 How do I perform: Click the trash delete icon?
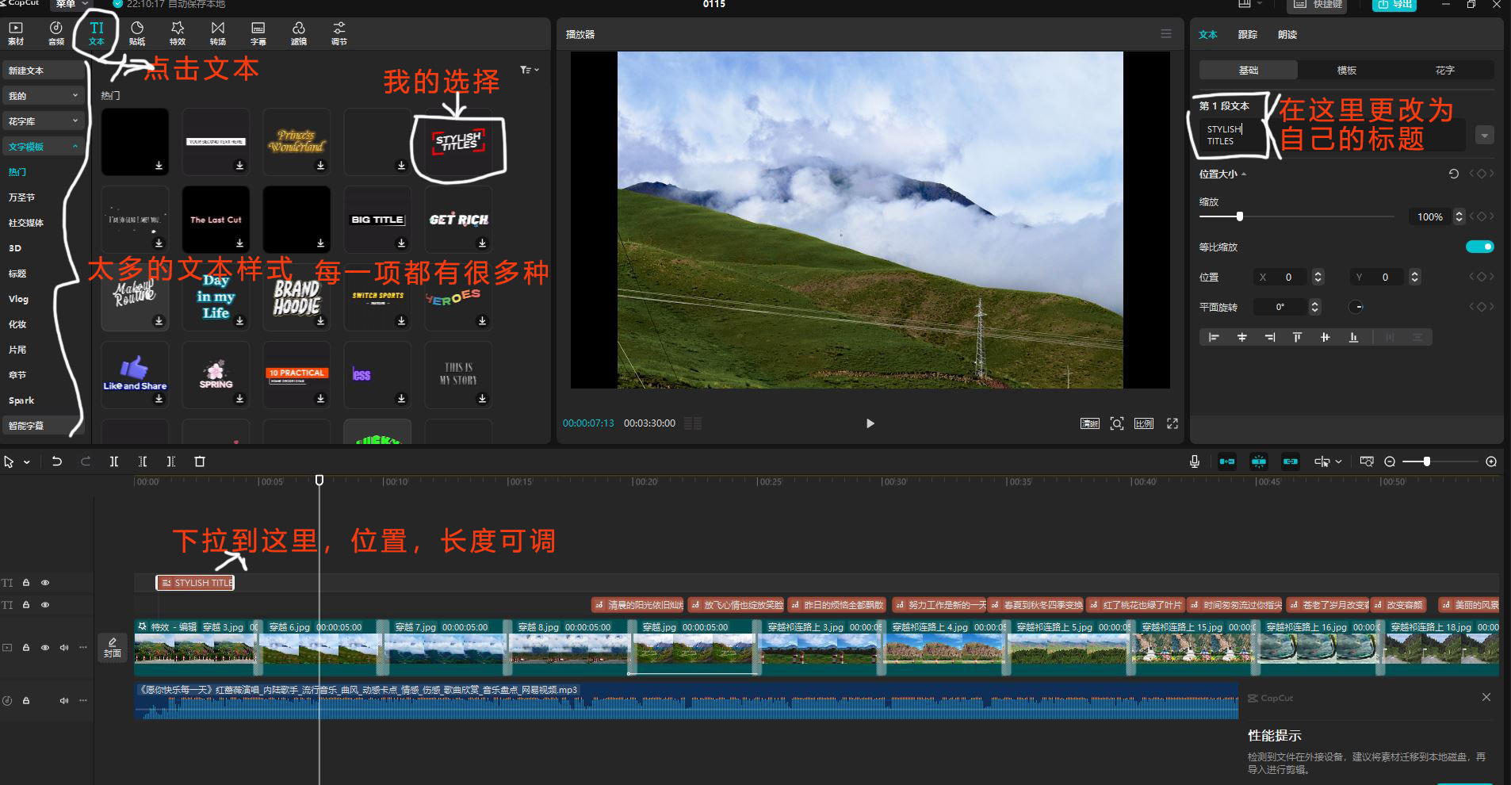[200, 461]
